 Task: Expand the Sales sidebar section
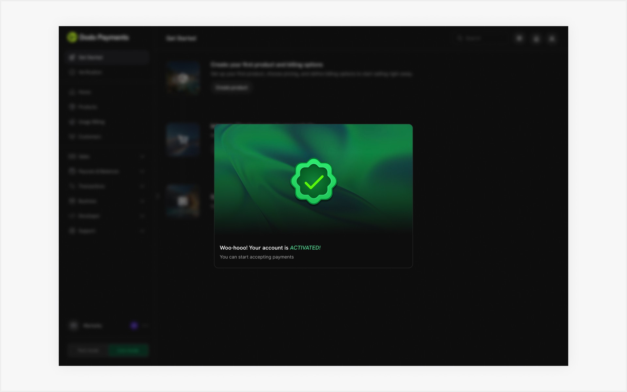point(142,156)
